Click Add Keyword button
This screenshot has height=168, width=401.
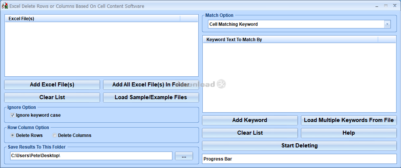tap(250, 120)
